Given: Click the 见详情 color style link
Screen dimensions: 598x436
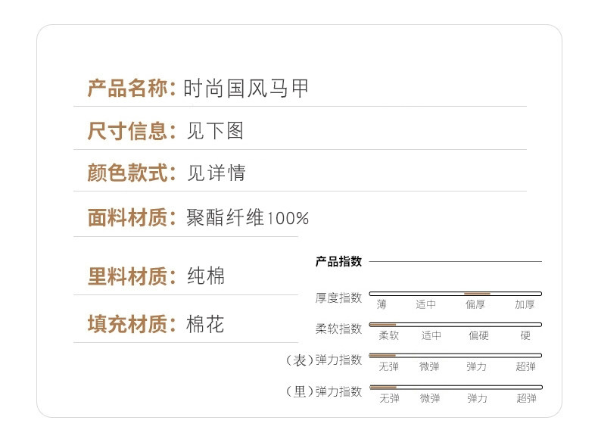Looking at the screenshot, I should coord(216,173).
